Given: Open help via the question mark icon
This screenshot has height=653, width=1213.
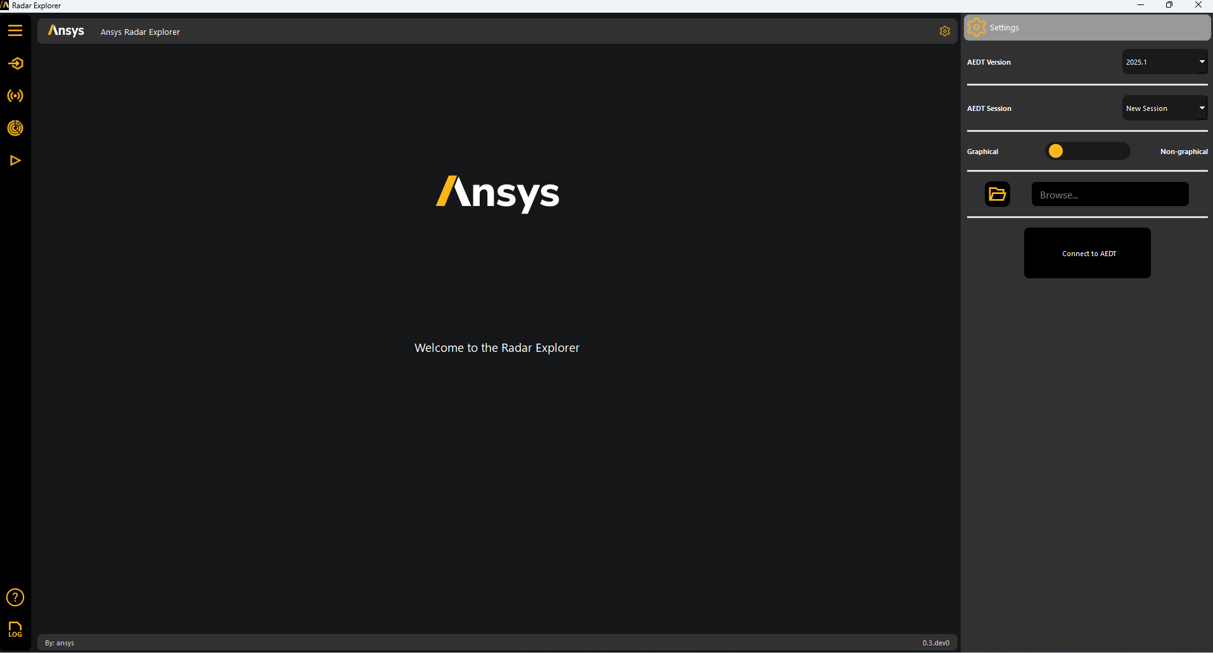Looking at the screenshot, I should coord(15,597).
